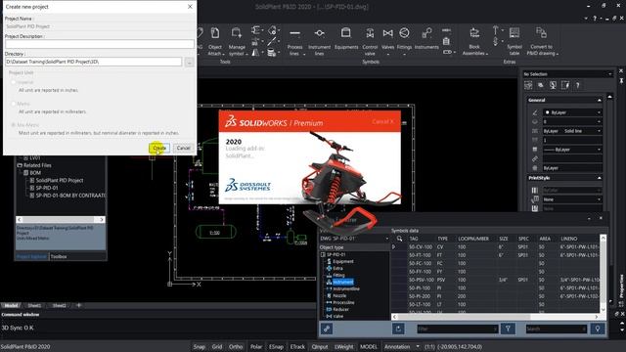Open the Annotation scale dropdown in status bar

tap(418, 347)
